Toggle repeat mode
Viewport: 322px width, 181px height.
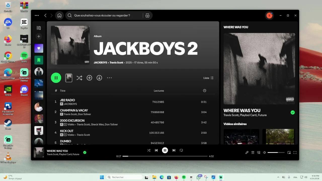(x=181, y=150)
